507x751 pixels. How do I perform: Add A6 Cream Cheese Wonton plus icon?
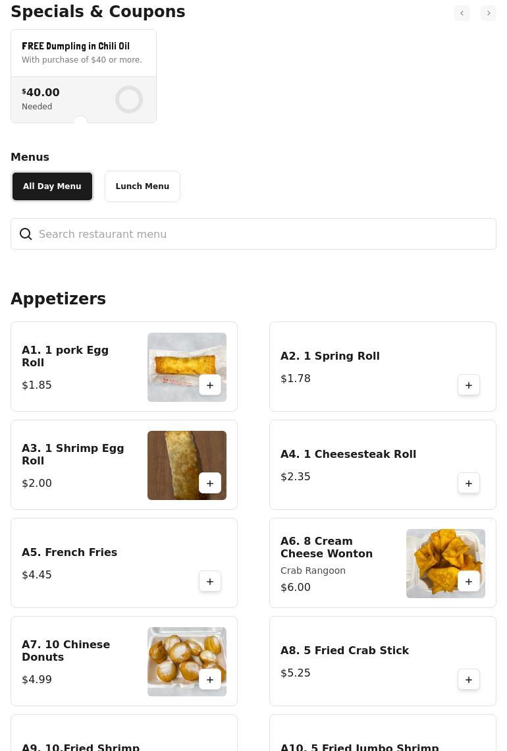(x=469, y=582)
